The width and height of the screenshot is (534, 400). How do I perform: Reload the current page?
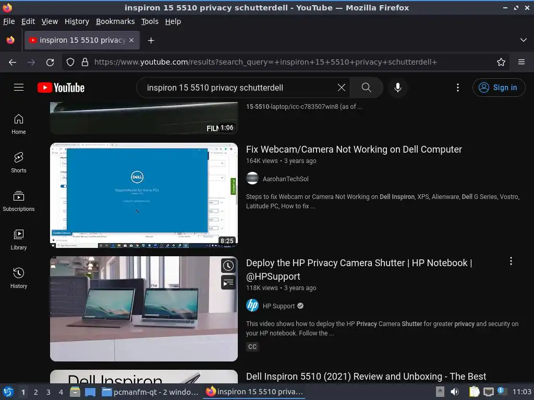[x=50, y=62]
